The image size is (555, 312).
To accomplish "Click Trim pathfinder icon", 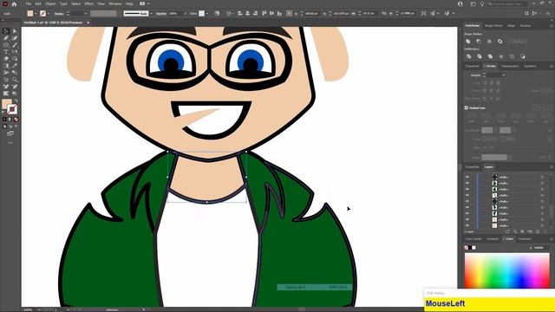I will 480,56.
